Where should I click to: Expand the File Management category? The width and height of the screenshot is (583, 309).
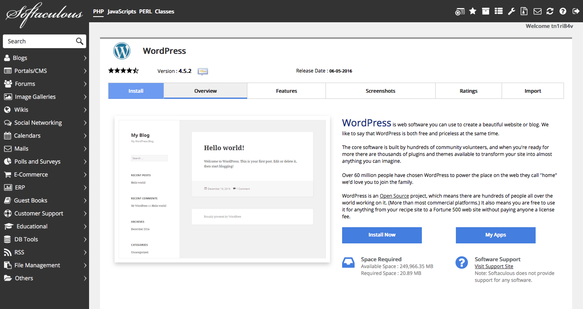[45, 265]
